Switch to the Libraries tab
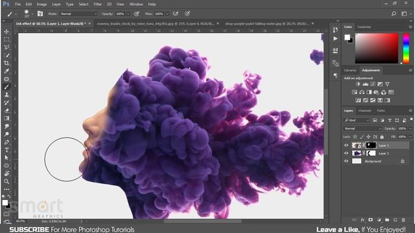Screen dimensions: 415x233 coord(350,71)
